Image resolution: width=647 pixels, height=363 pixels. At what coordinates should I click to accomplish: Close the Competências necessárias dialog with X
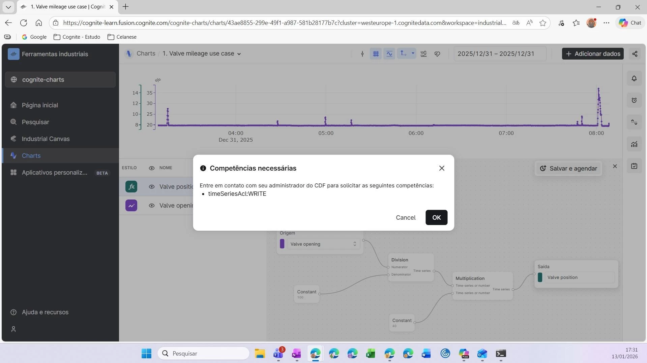(x=442, y=168)
